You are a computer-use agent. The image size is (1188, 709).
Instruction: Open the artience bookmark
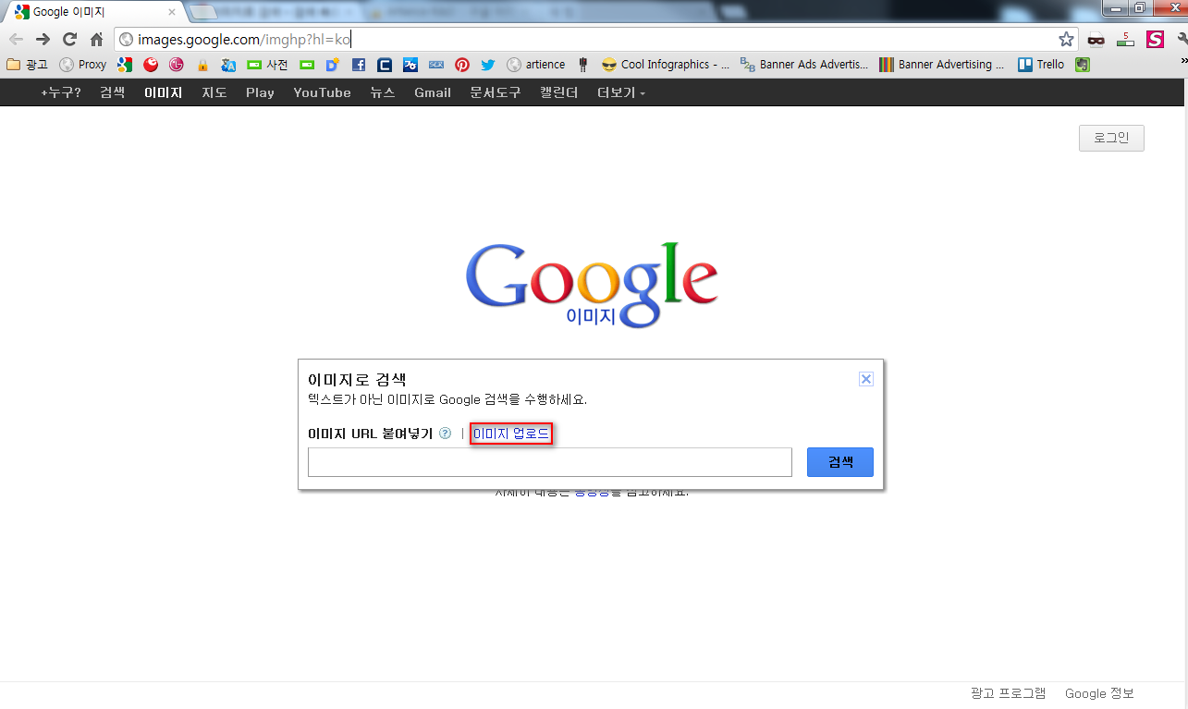(536, 65)
